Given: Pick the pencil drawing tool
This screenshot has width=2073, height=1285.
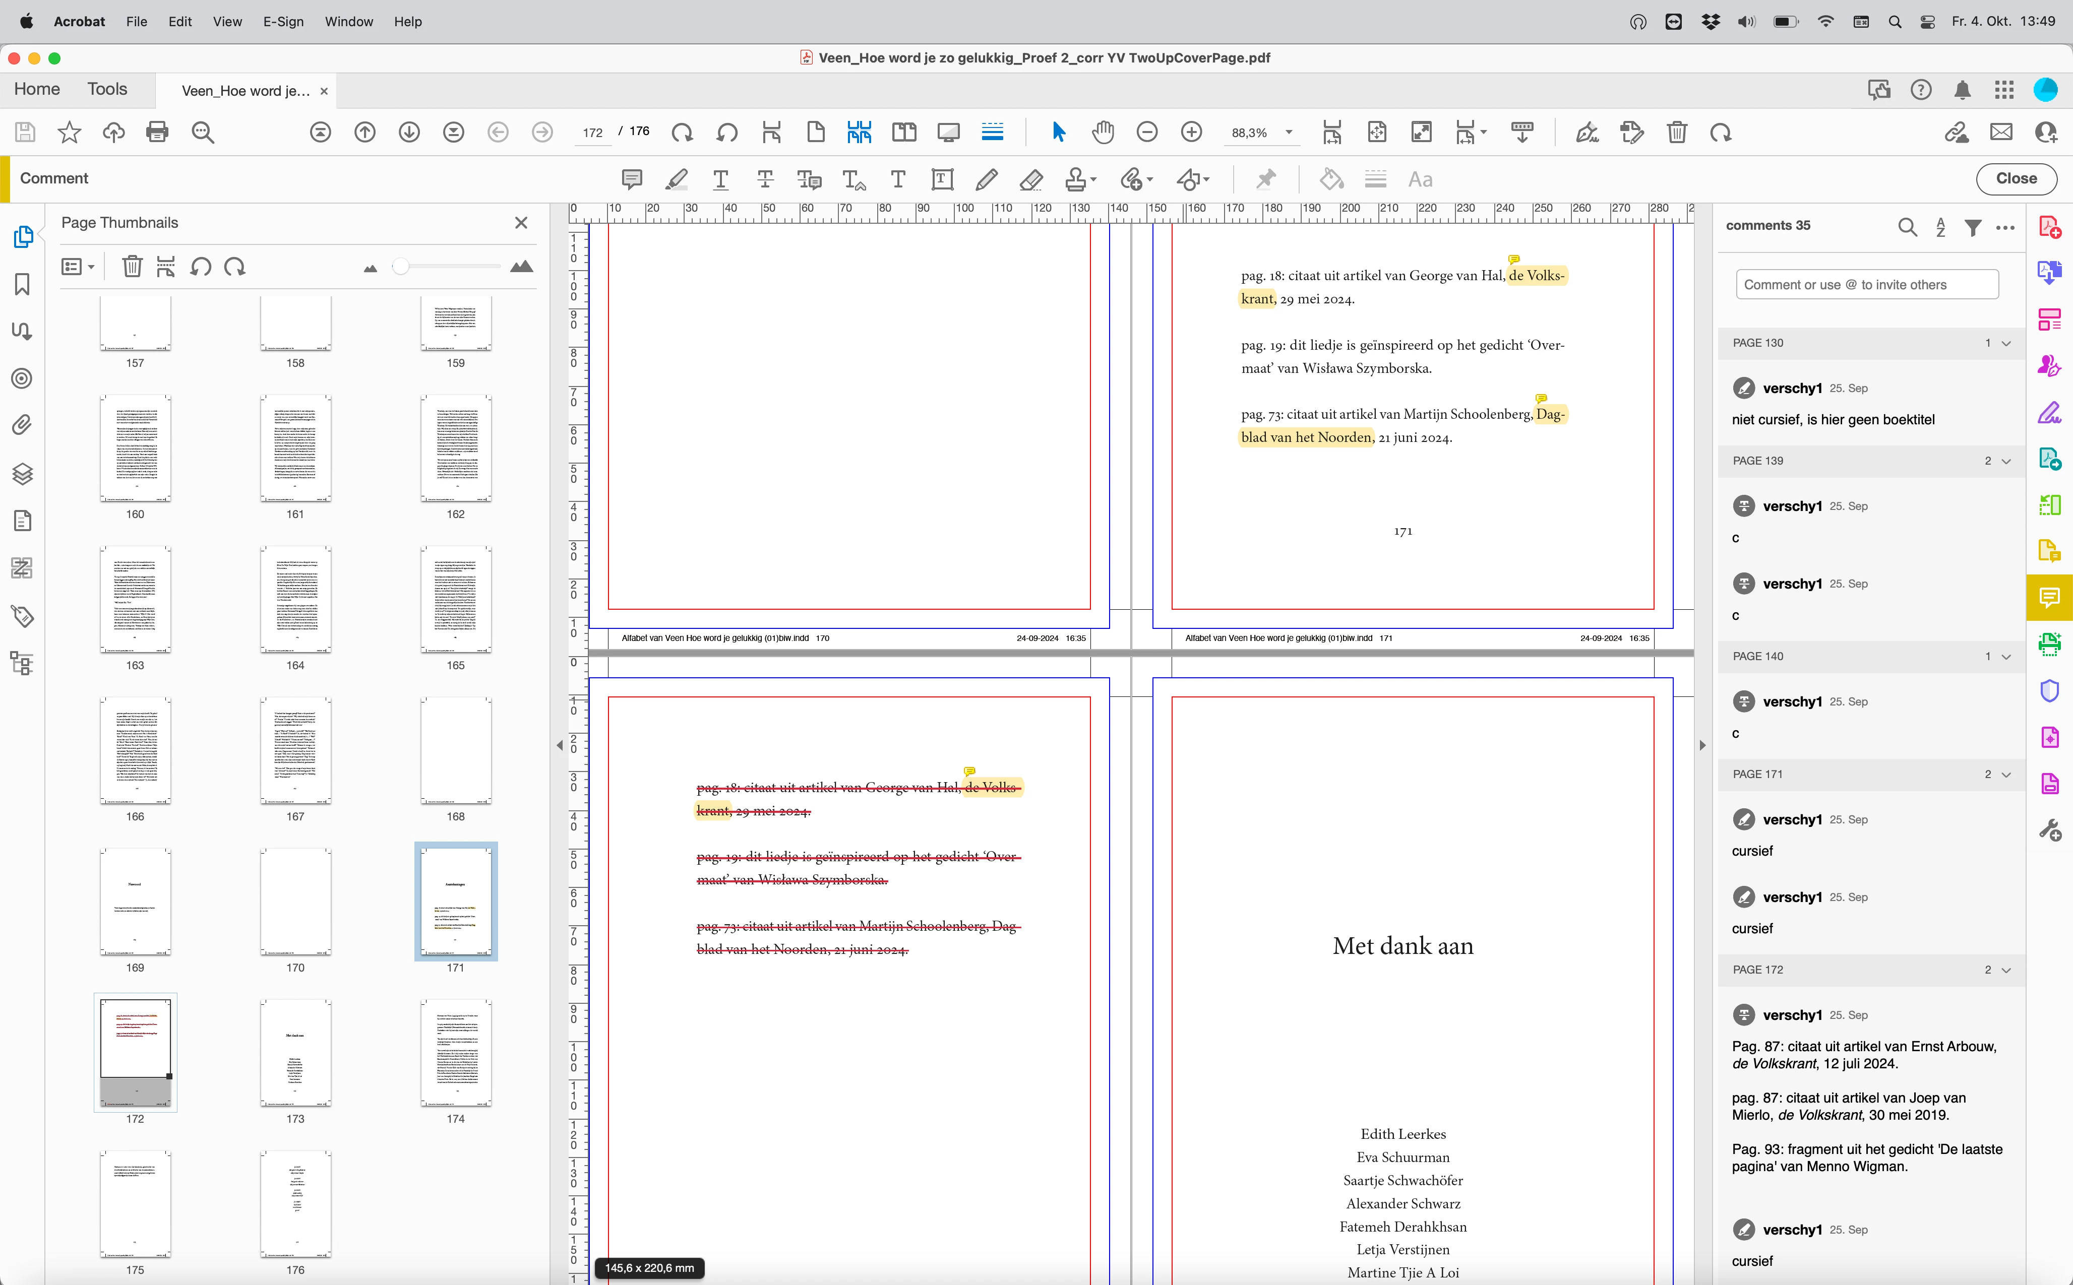Looking at the screenshot, I should point(986,179).
